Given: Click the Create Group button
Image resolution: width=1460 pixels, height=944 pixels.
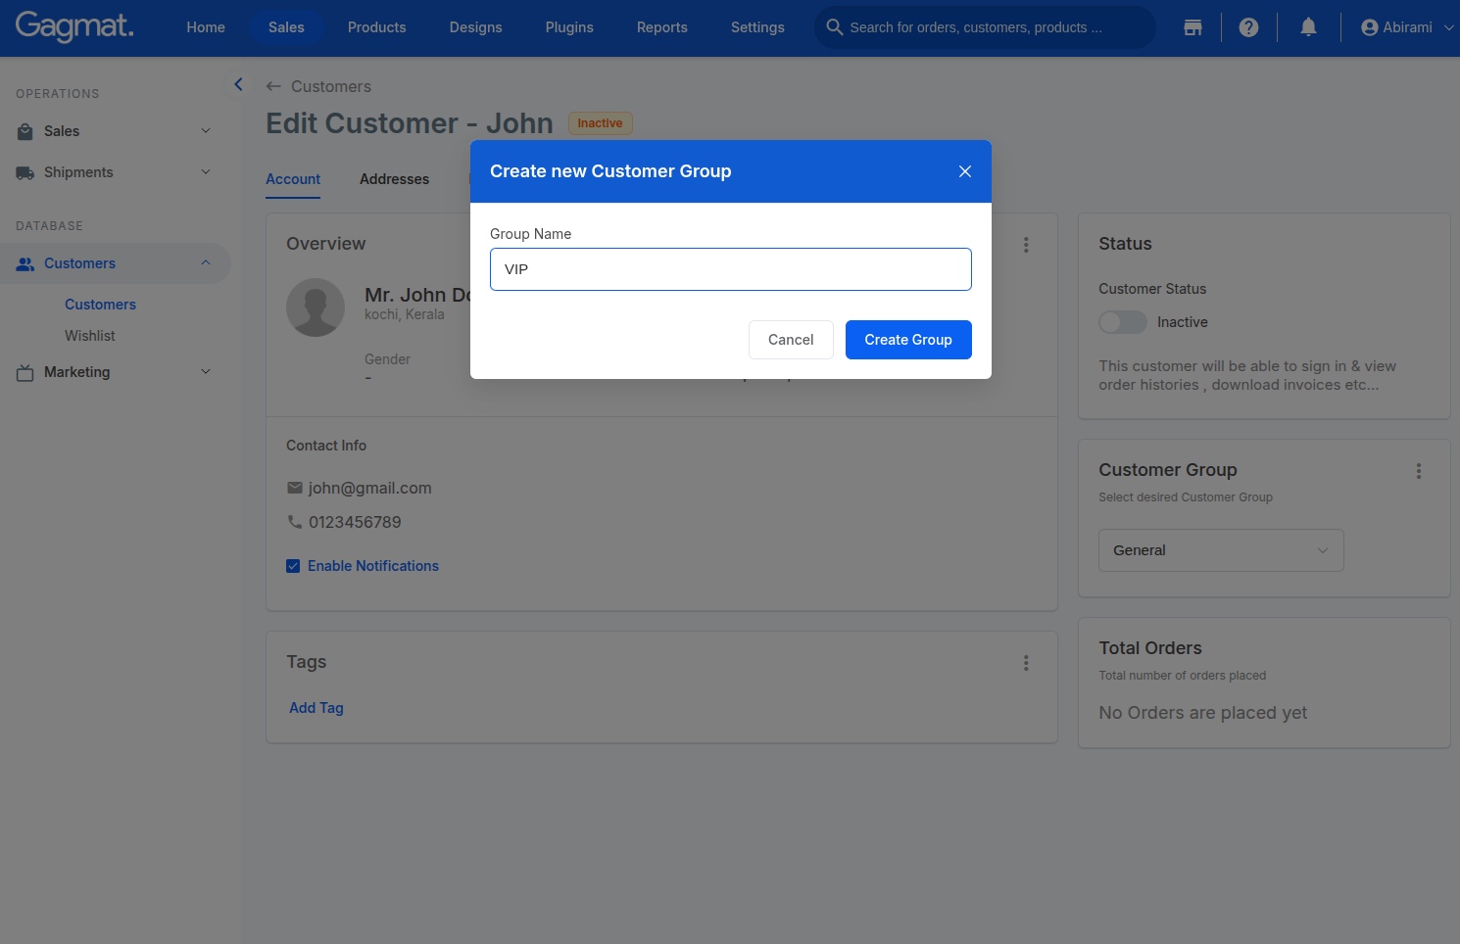Looking at the screenshot, I should pyautogui.click(x=908, y=340).
